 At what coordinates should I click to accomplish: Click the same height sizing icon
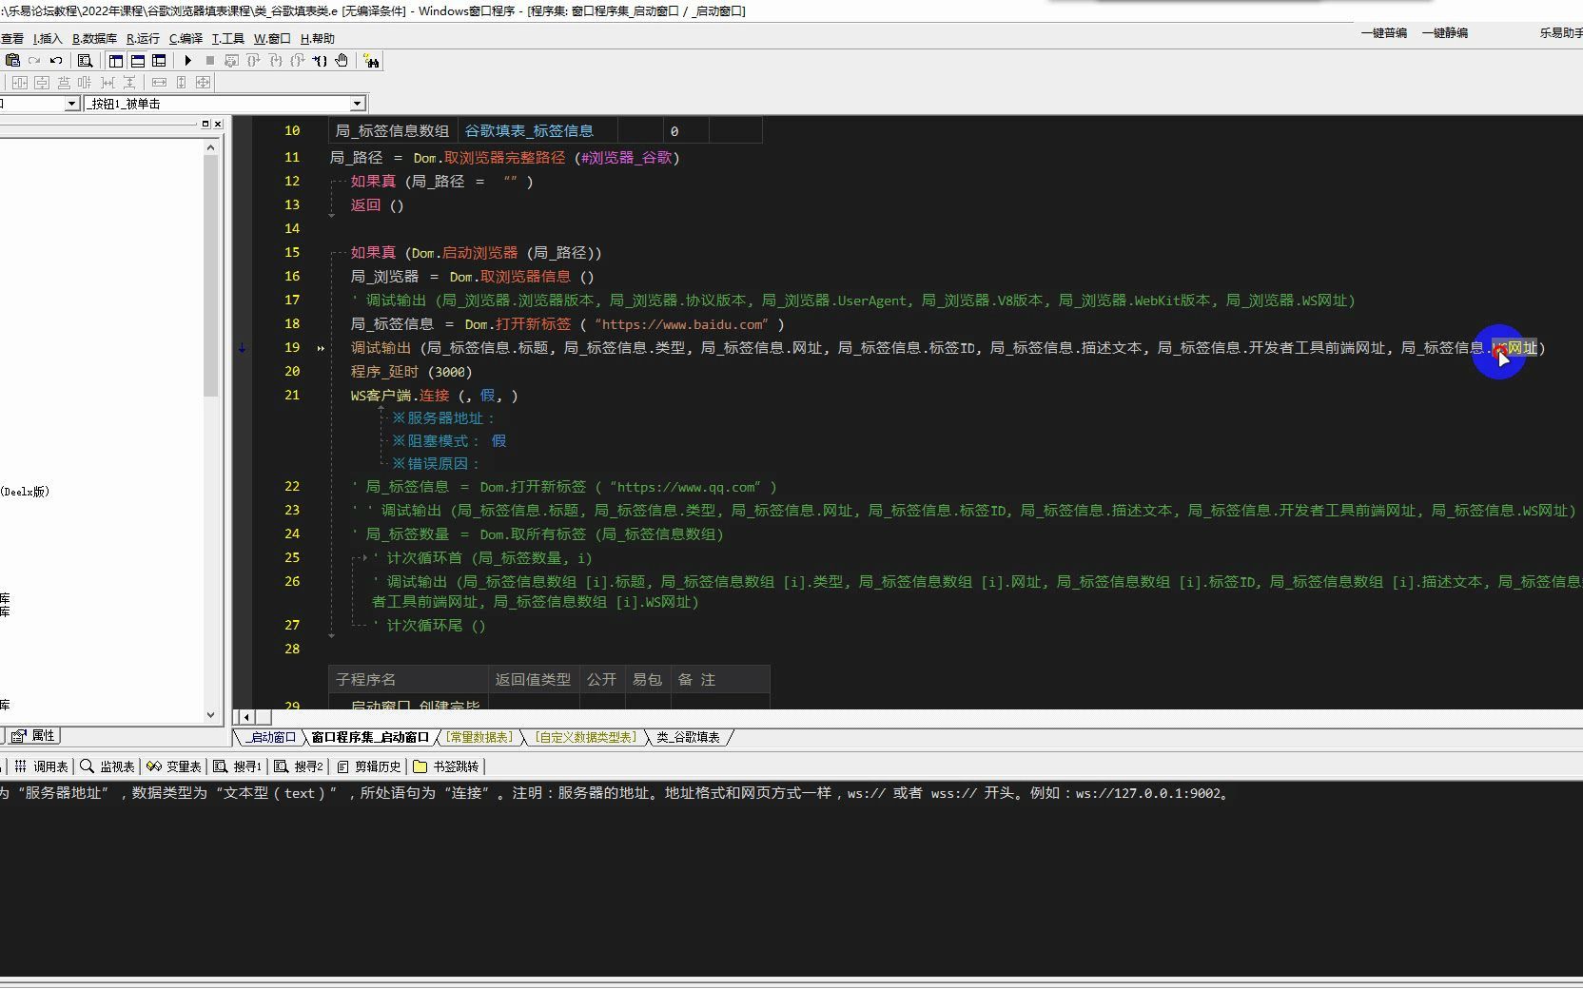181,83
